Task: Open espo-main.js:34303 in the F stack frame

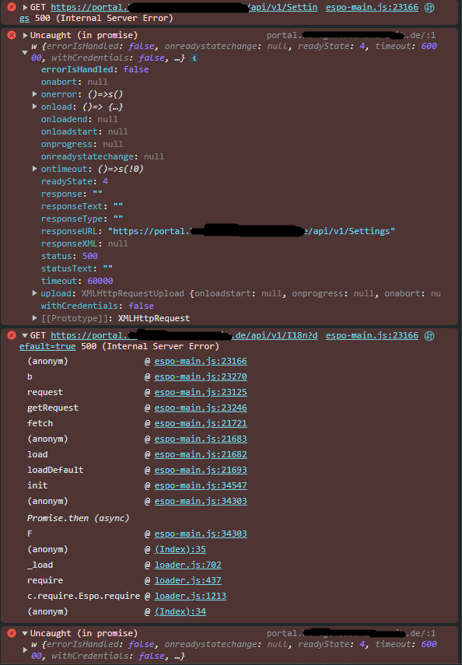Action: (x=201, y=534)
